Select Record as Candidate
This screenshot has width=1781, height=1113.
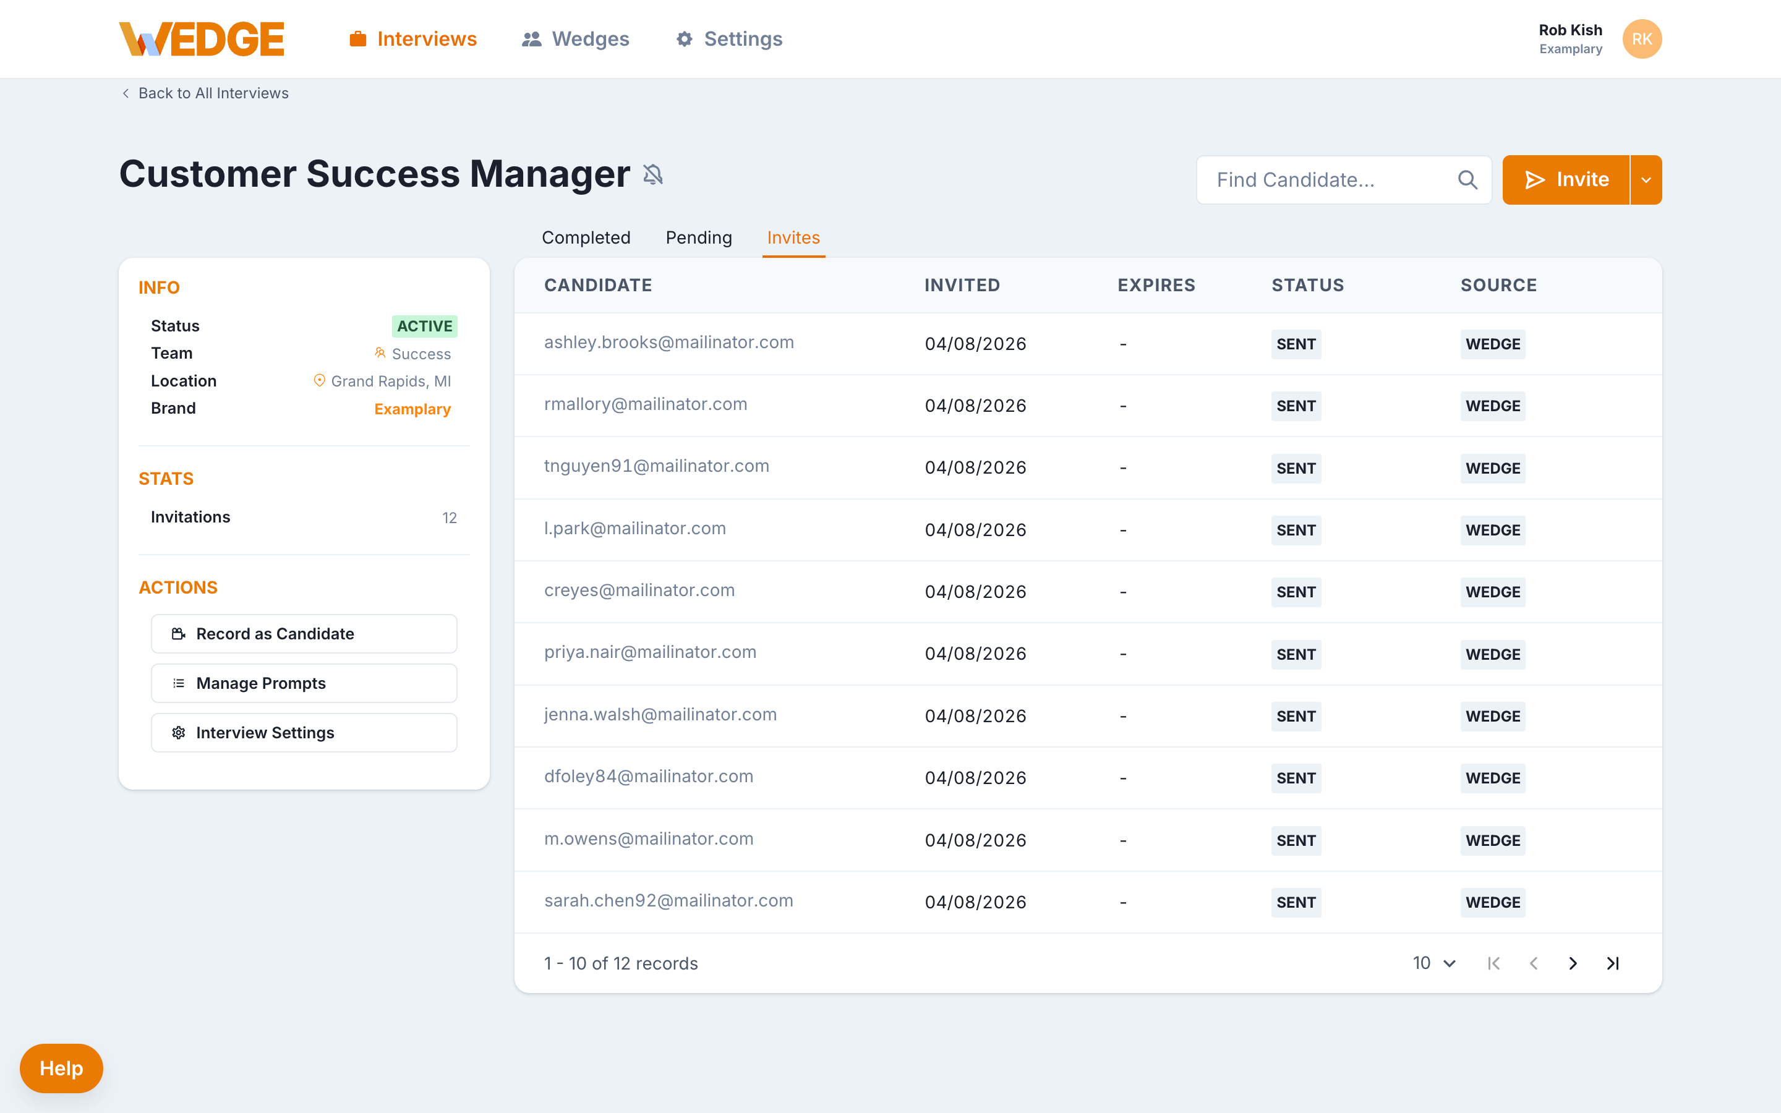[303, 633]
